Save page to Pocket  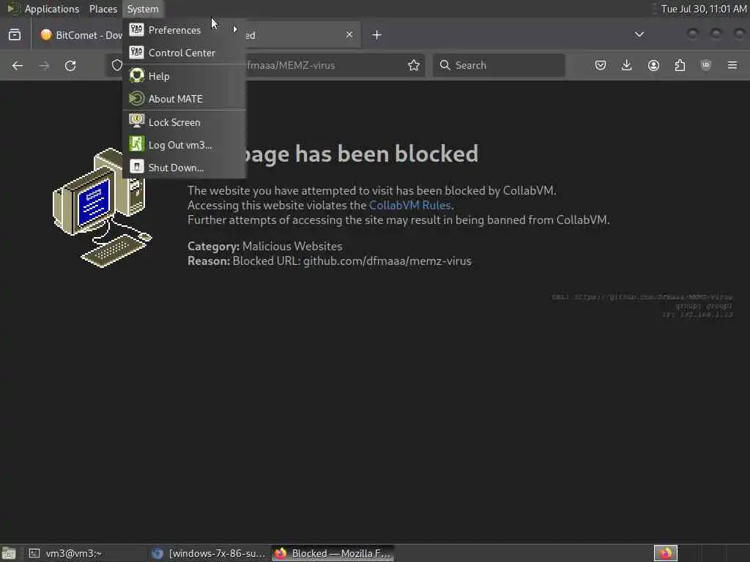(x=601, y=65)
